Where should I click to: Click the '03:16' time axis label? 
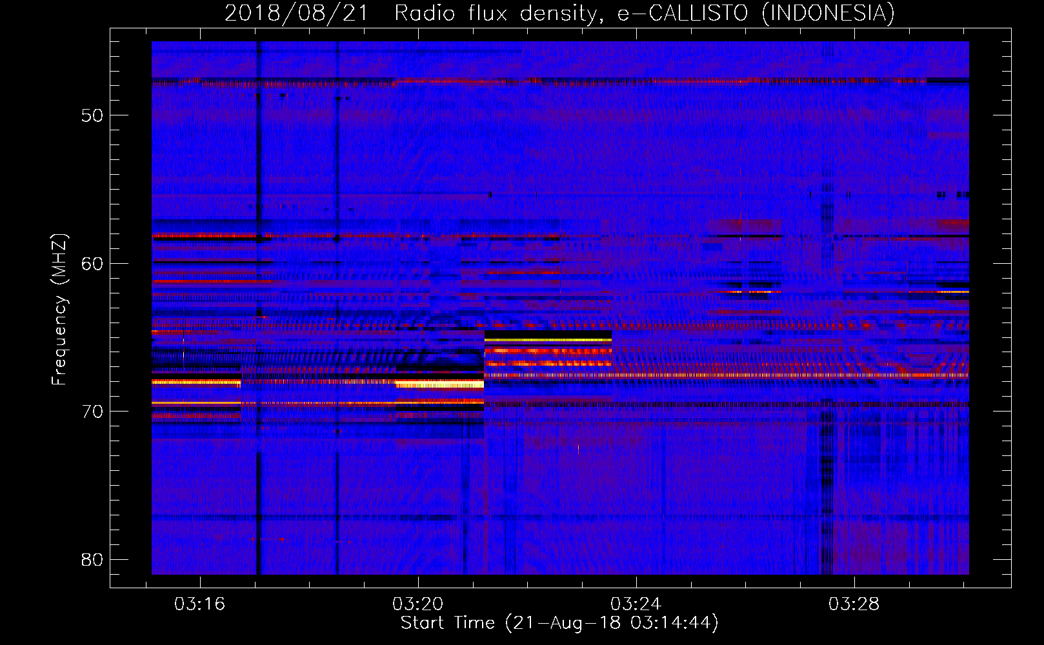pos(199,604)
